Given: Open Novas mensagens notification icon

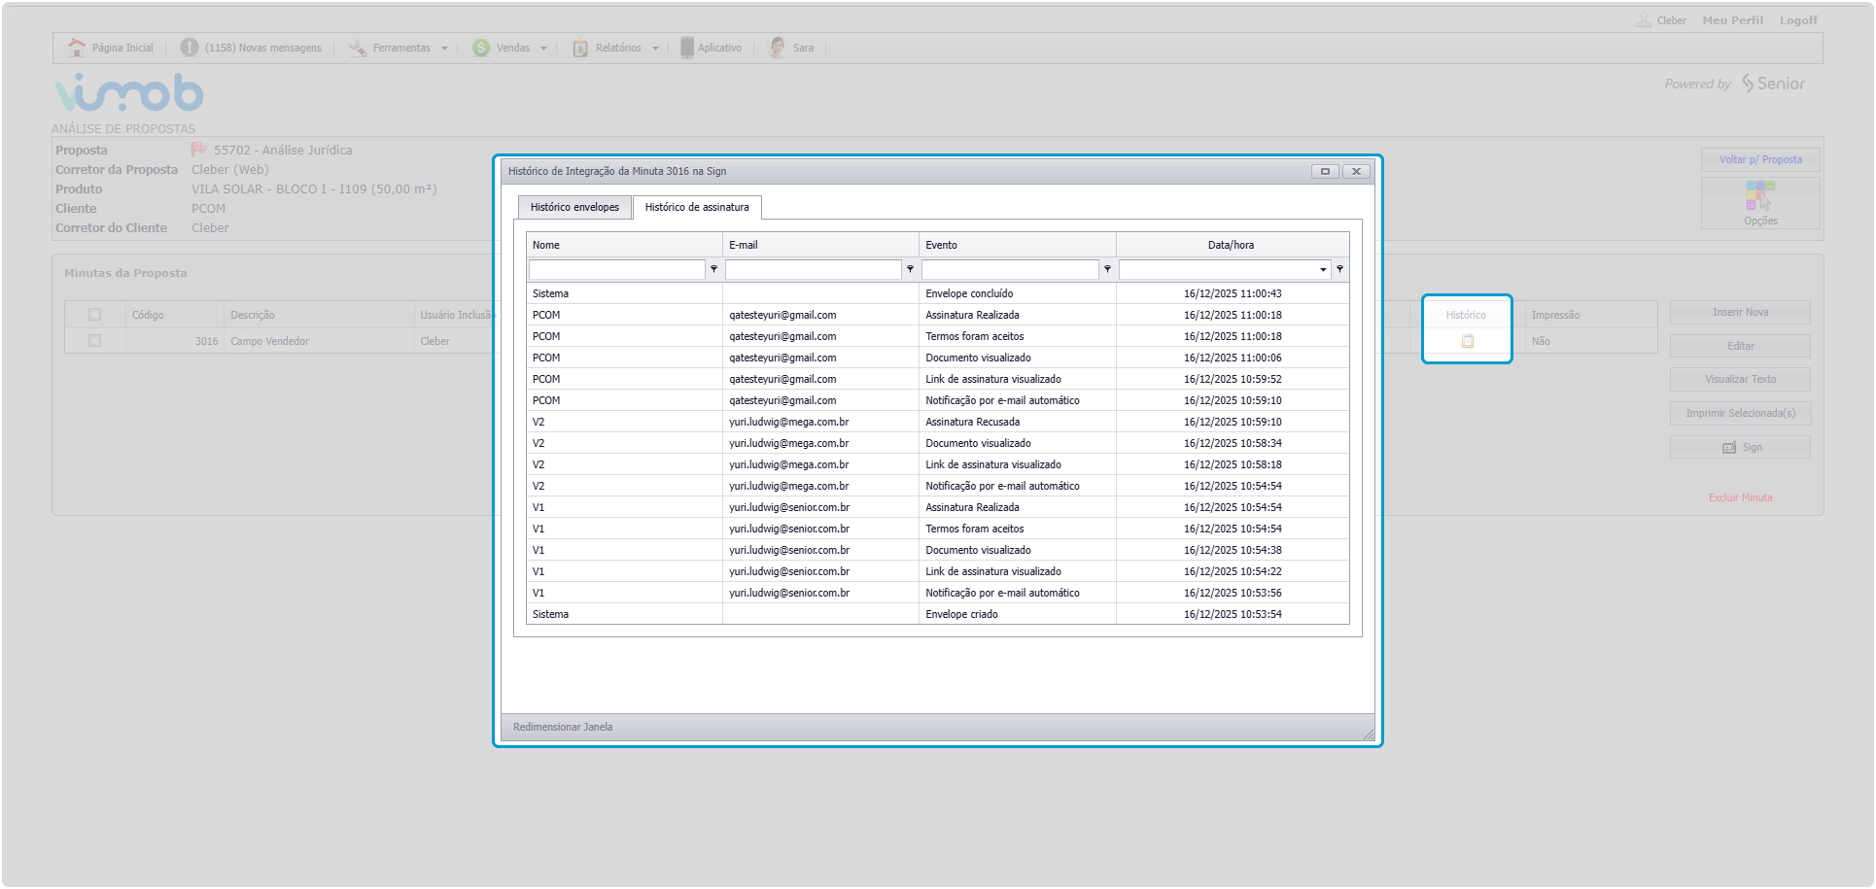Looking at the screenshot, I should pos(190,48).
